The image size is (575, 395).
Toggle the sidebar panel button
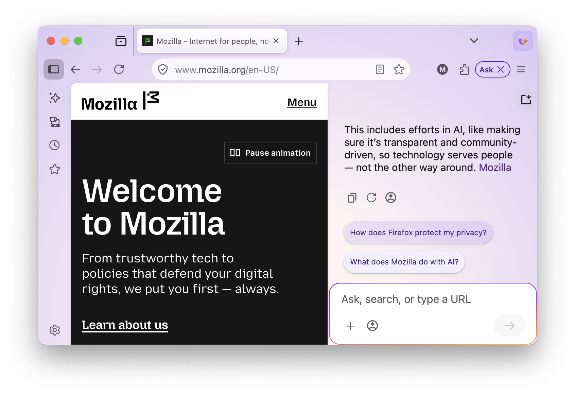point(54,69)
